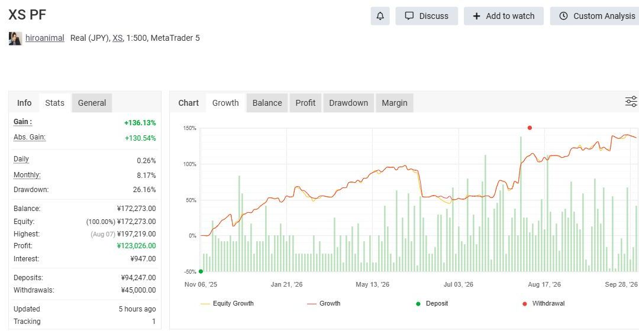639x331 pixels.
Task: Select the Info tab
Action: tap(24, 103)
